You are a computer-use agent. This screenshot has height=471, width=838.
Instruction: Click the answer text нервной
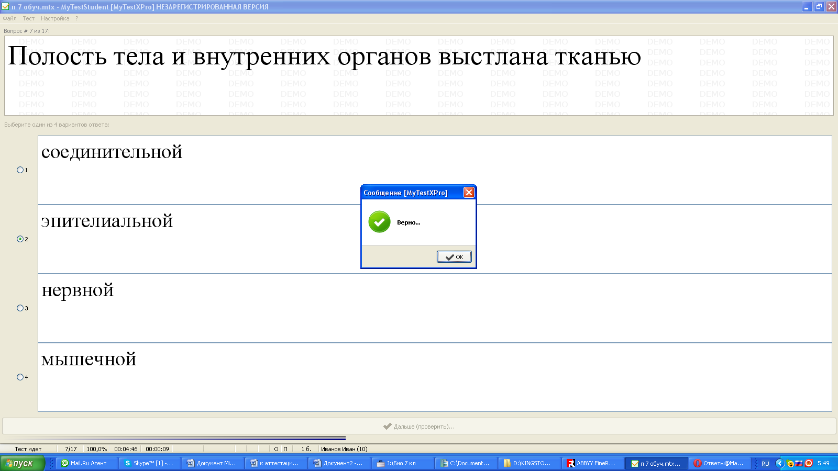[78, 290]
